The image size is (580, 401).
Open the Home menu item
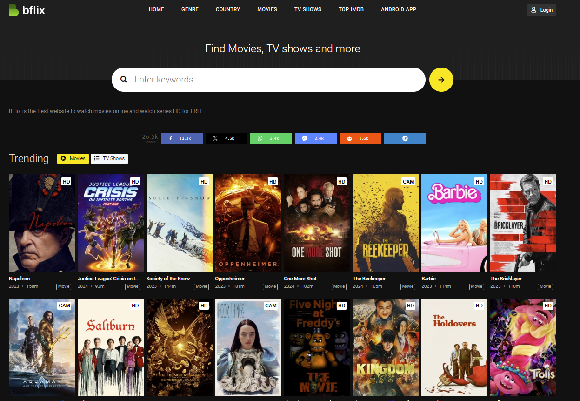156,9
